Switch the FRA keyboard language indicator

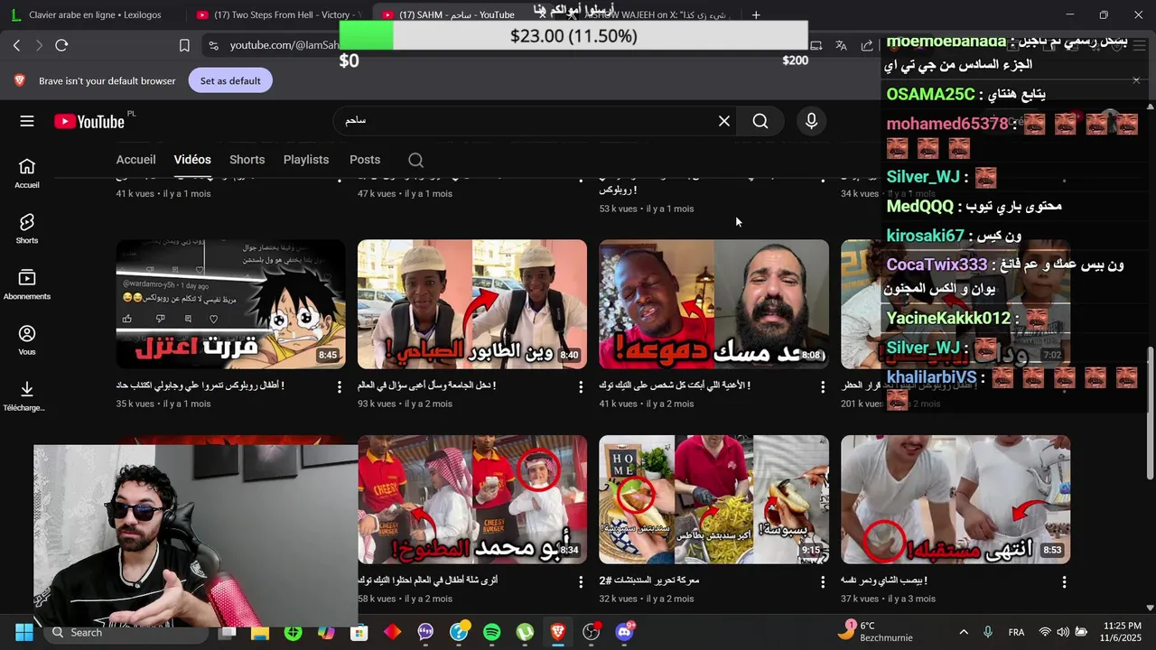(x=1016, y=632)
